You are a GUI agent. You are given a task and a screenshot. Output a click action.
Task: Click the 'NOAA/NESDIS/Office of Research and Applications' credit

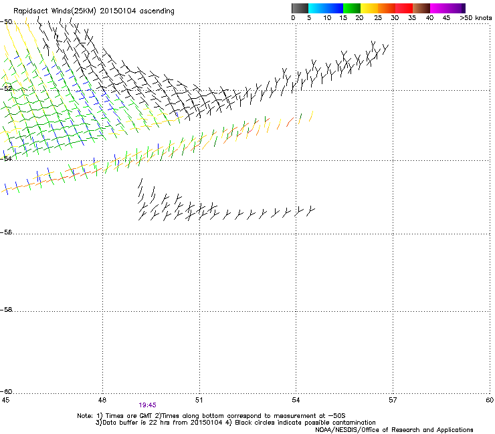click(394, 430)
